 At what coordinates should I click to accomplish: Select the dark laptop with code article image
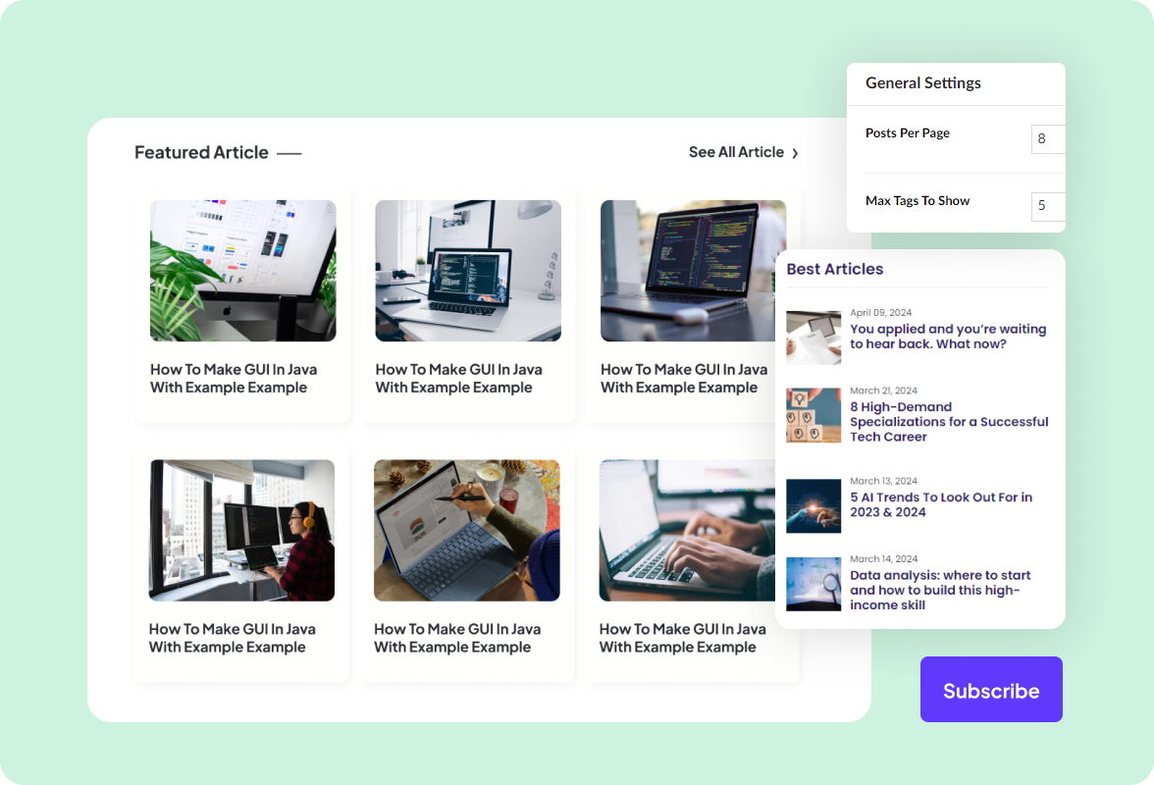693,271
